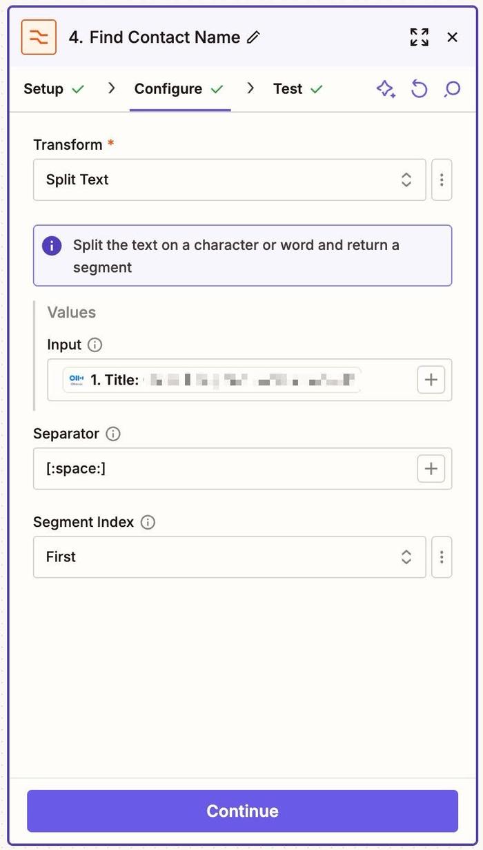
Task: Click the Formatter step app icon
Action: point(39,37)
